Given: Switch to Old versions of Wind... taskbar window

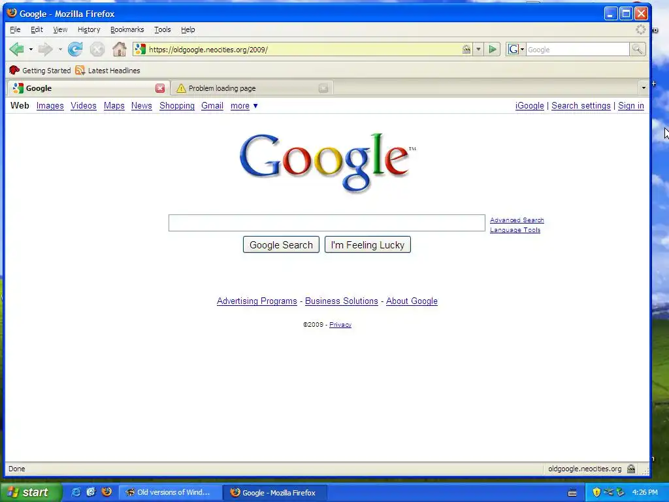Looking at the screenshot, I should coord(170,492).
